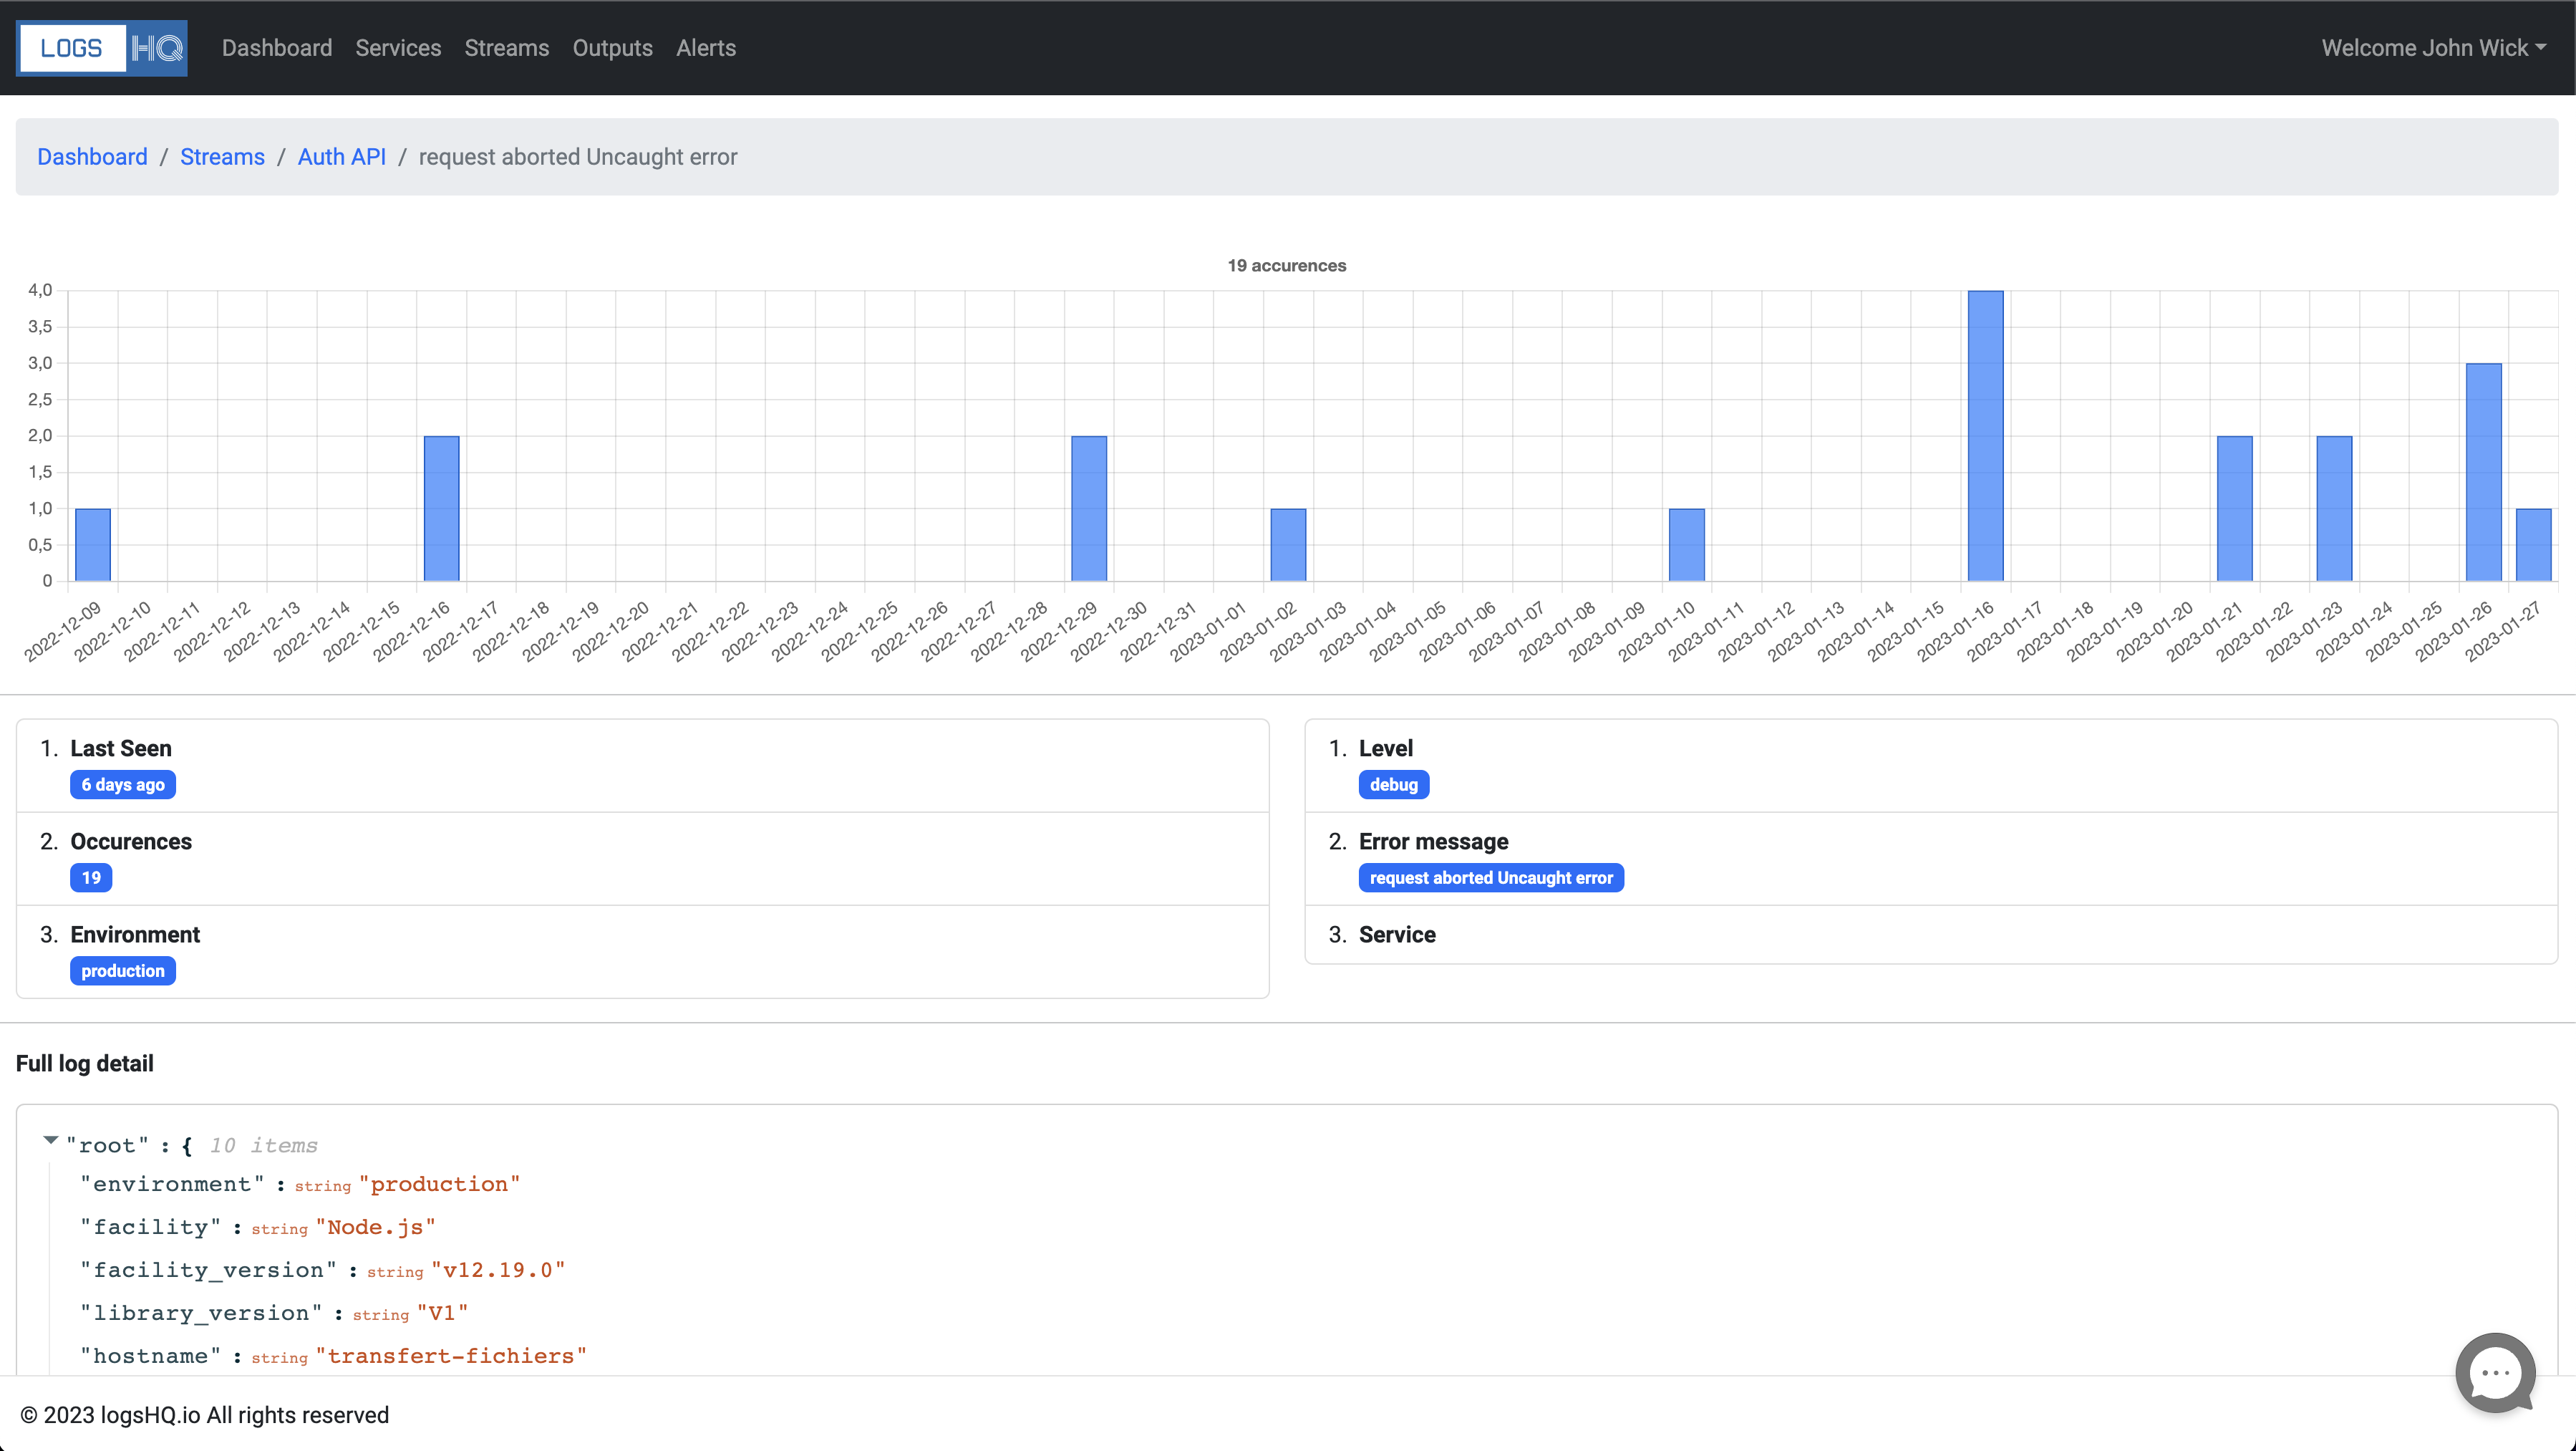Click Auth API breadcrumb link
Image resolution: width=2576 pixels, height=1451 pixels.
(342, 157)
